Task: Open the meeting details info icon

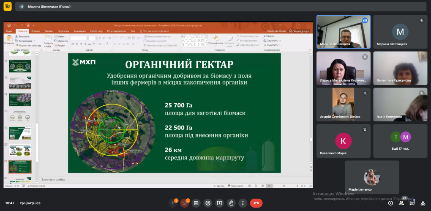Action: click(x=390, y=203)
